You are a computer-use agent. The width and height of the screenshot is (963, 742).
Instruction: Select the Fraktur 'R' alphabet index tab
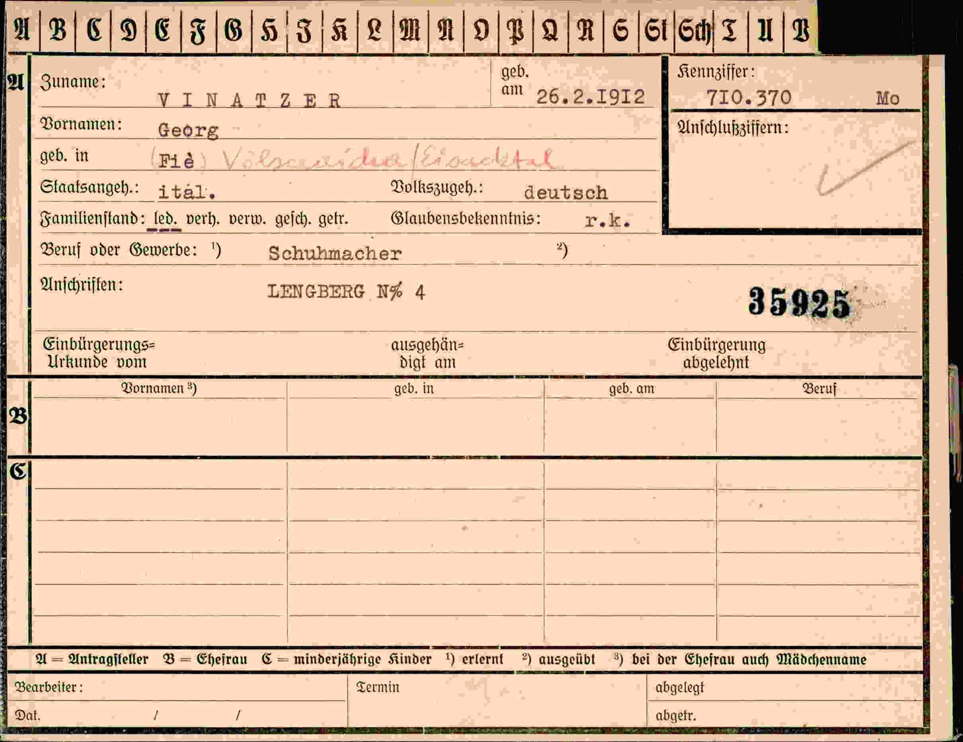point(586,30)
